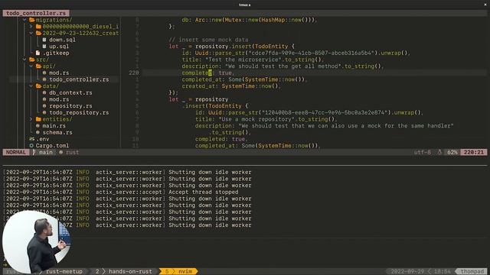Click the Rust icon beside todo_repository.rs
Image resolution: width=490 pixels, height=275 pixels.
(x=44, y=112)
